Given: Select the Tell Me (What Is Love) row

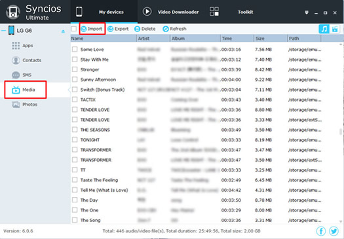Looking at the screenshot, I should pos(204,190).
